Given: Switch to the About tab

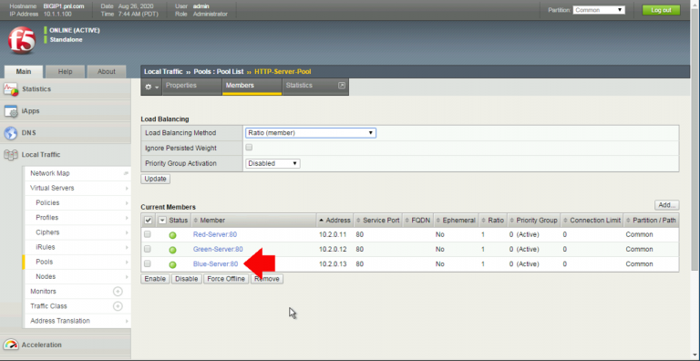Looking at the screenshot, I should pyautogui.click(x=107, y=71).
